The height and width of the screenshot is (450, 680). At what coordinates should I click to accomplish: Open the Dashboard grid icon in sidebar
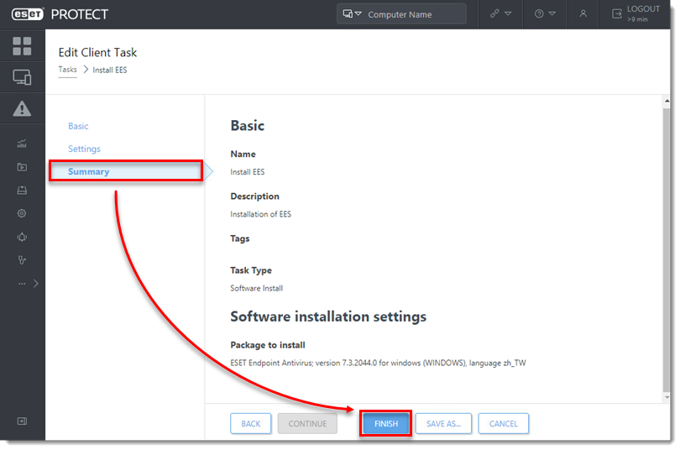[x=22, y=46]
